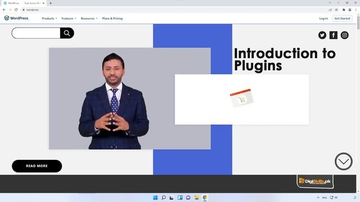360x202 pixels.
Task: Click the WordPress logo in the header
Action: tap(16, 18)
